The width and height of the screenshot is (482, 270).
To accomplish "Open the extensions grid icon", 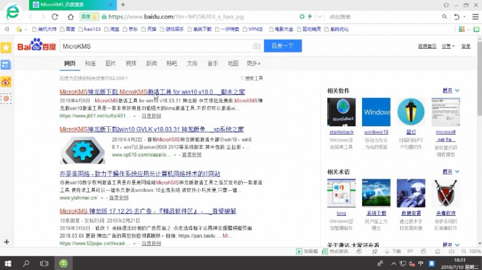I will [x=462, y=29].
